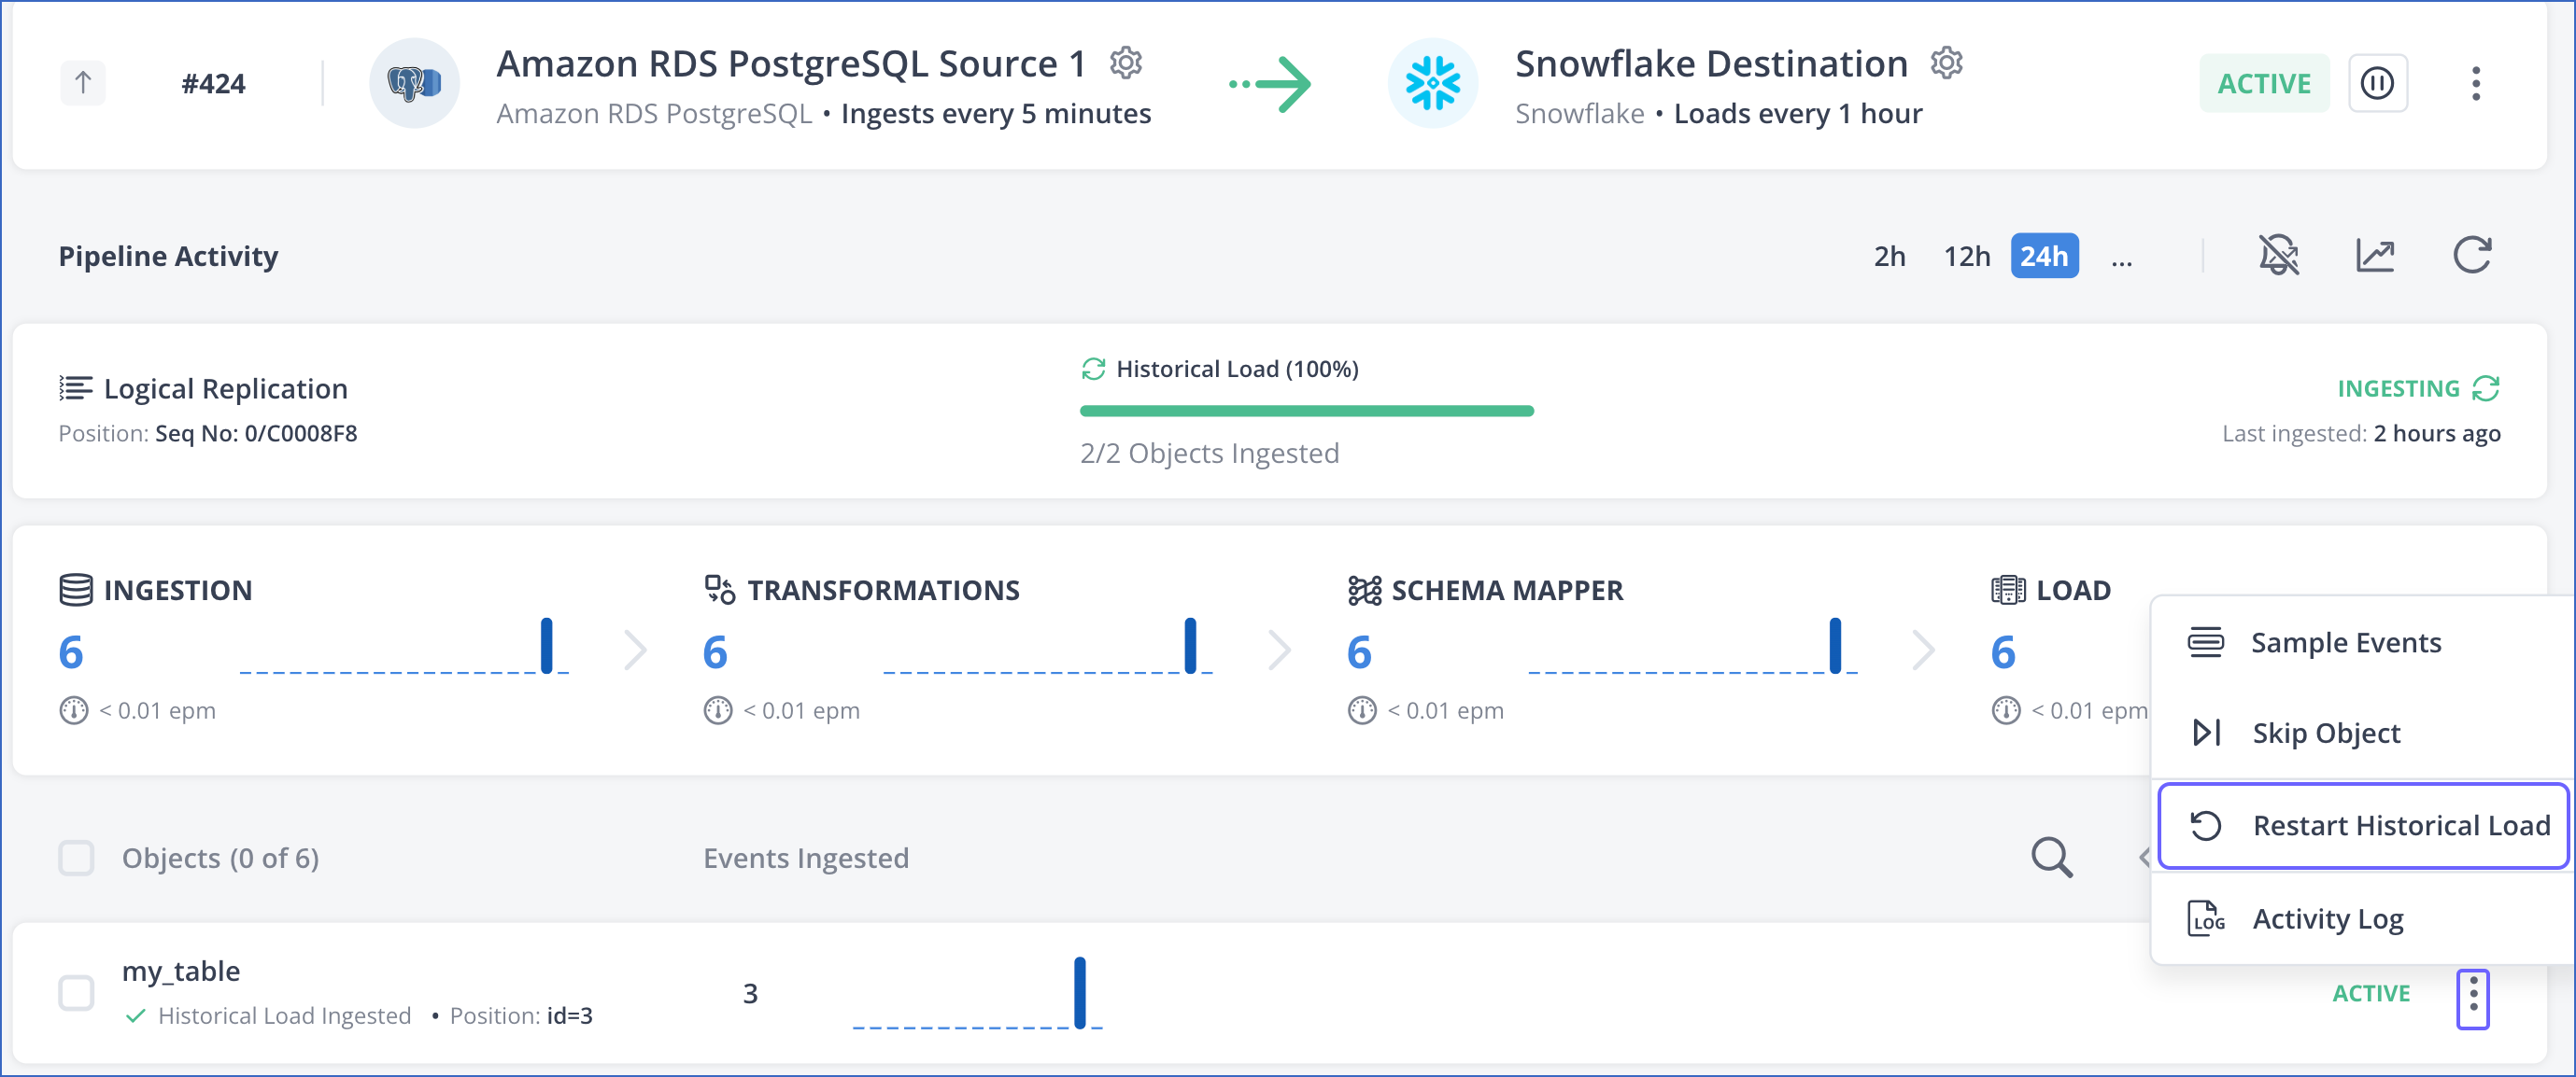Open the pipeline kebab menu at top

coord(2475,83)
